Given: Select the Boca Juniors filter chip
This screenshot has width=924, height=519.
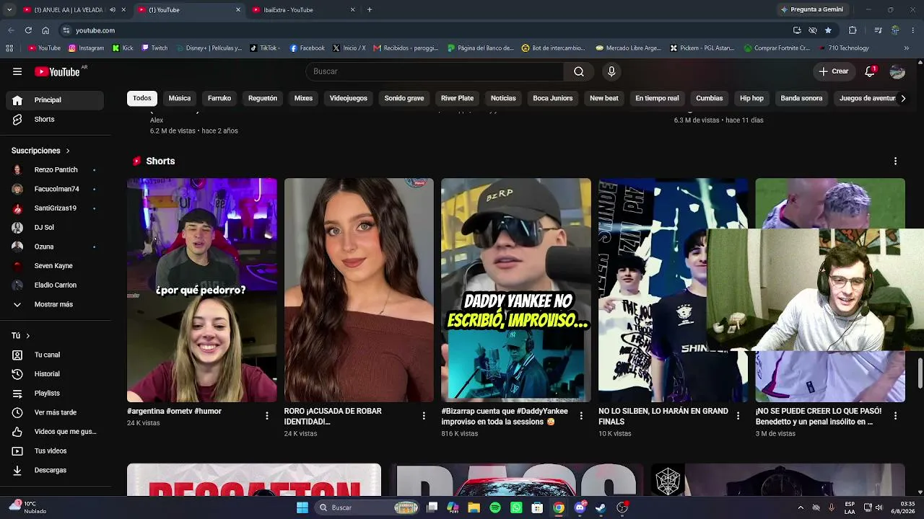Looking at the screenshot, I should coord(553,98).
